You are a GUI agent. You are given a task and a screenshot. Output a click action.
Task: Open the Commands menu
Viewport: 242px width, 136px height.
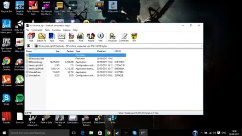point(37,30)
